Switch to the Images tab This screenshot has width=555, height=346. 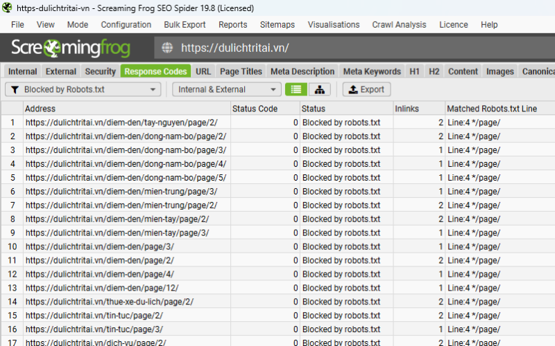point(500,71)
